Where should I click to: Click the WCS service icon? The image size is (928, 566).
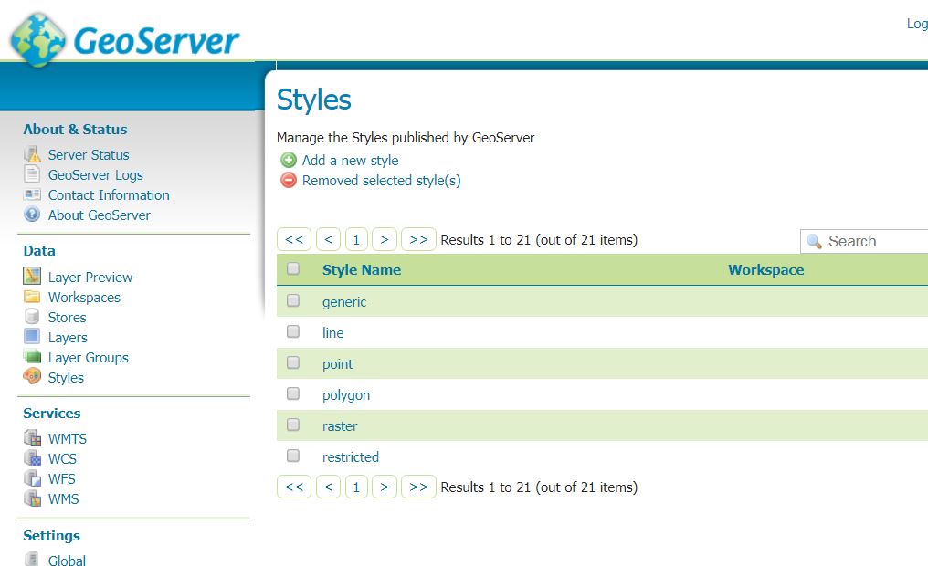(32, 457)
